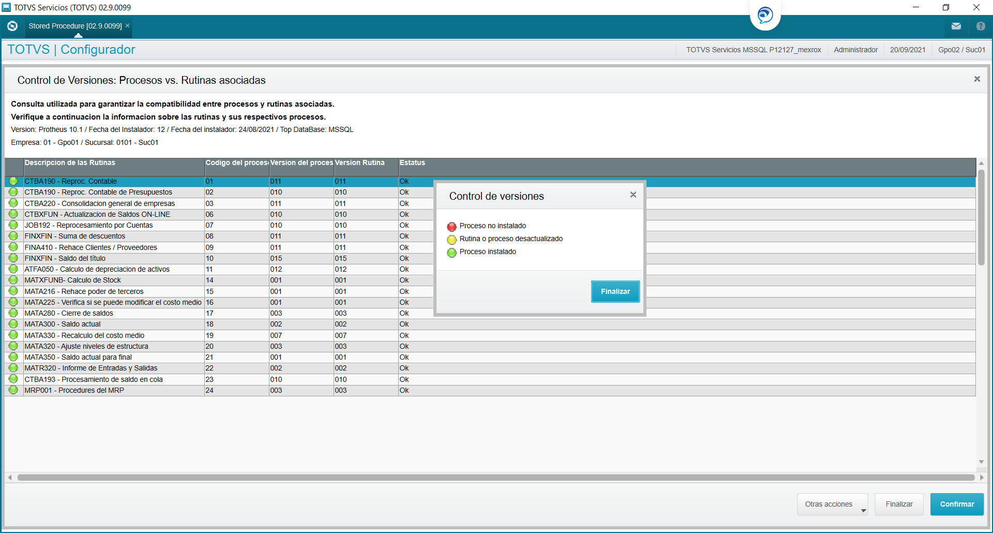
Task: Click the vertical scrollbar down arrow
Action: pos(981,462)
